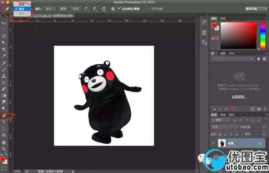Hide the 背景 layer with eye icon
269x173 pixels.
point(213,143)
